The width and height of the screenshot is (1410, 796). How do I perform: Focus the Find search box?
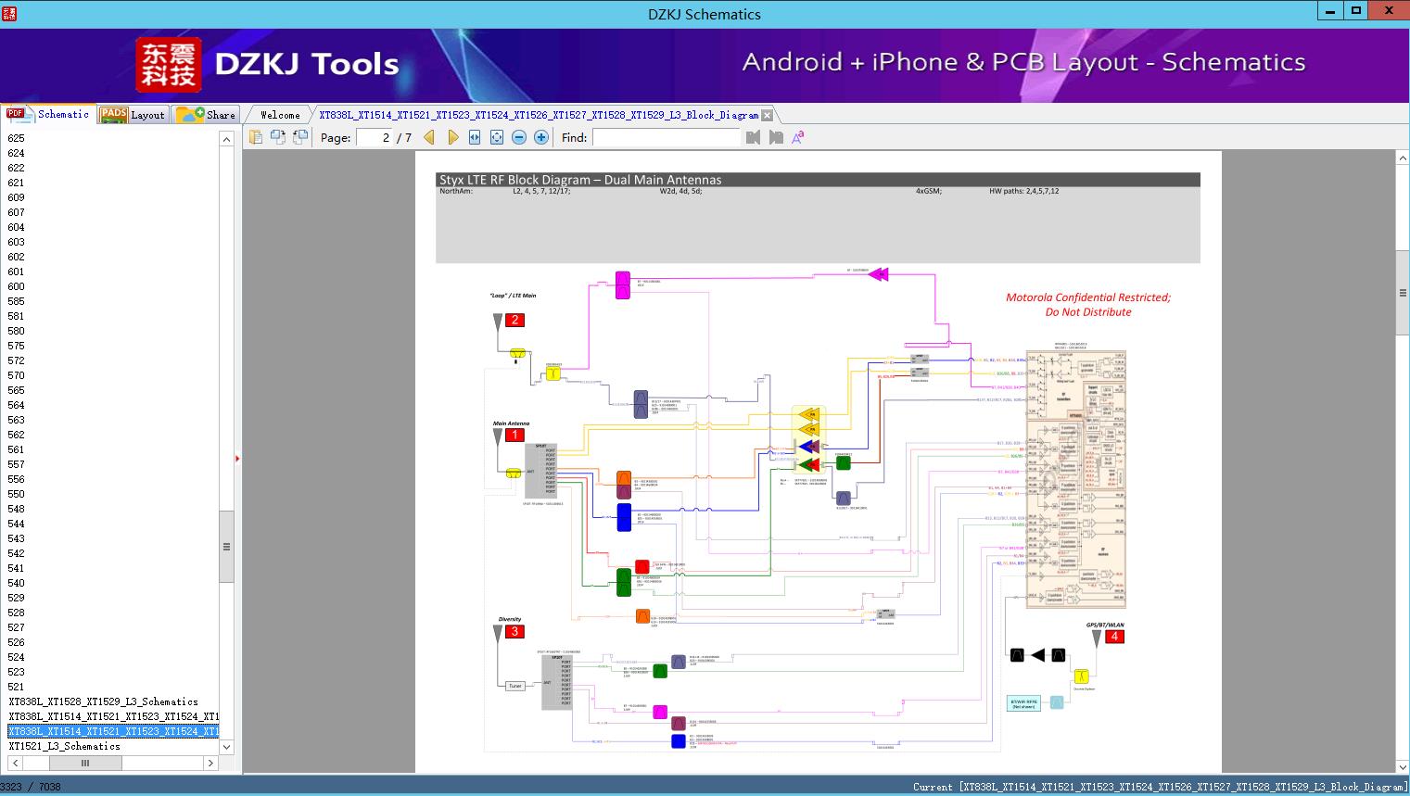[667, 137]
